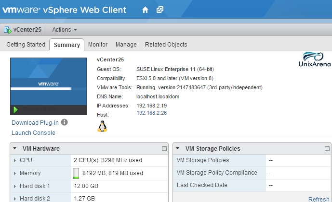
Task: Go to the vSphere Home icon
Action: click(145, 10)
